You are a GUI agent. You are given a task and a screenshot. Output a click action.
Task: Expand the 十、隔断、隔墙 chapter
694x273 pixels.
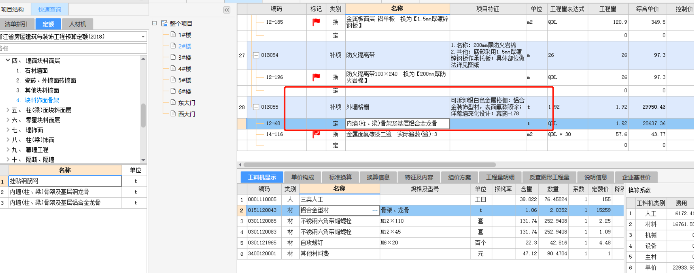8,160
